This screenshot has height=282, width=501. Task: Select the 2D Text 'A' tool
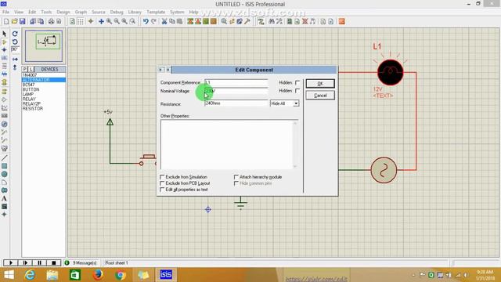tap(4, 198)
